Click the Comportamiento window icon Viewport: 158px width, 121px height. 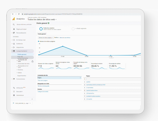14,51
